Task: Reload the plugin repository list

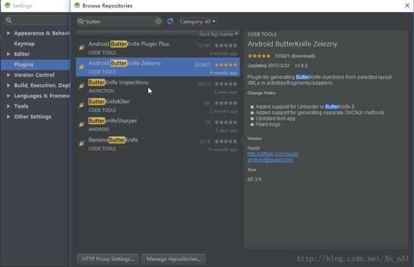Action: (x=170, y=22)
